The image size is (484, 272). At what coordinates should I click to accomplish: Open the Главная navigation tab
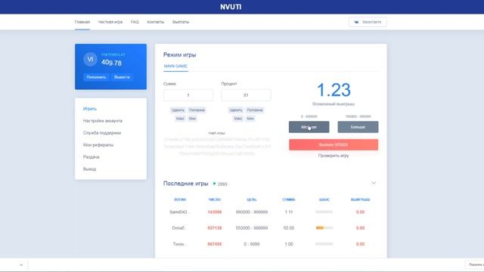pyautogui.click(x=82, y=22)
